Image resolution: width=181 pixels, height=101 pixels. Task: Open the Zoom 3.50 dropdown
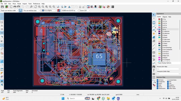pyautogui.click(x=85, y=11)
